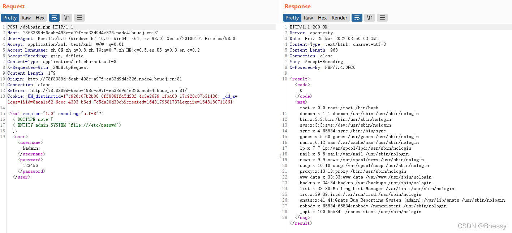Click the www-data:x:33:33 passwd entry
512x233 pixels.
pos(366,177)
